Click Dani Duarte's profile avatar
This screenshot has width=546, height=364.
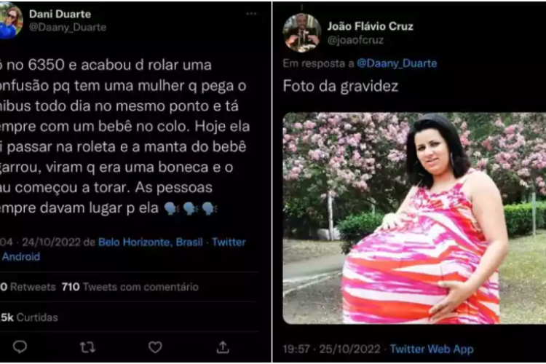point(10,21)
